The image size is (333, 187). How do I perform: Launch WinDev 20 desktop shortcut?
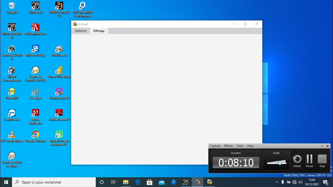35,8
